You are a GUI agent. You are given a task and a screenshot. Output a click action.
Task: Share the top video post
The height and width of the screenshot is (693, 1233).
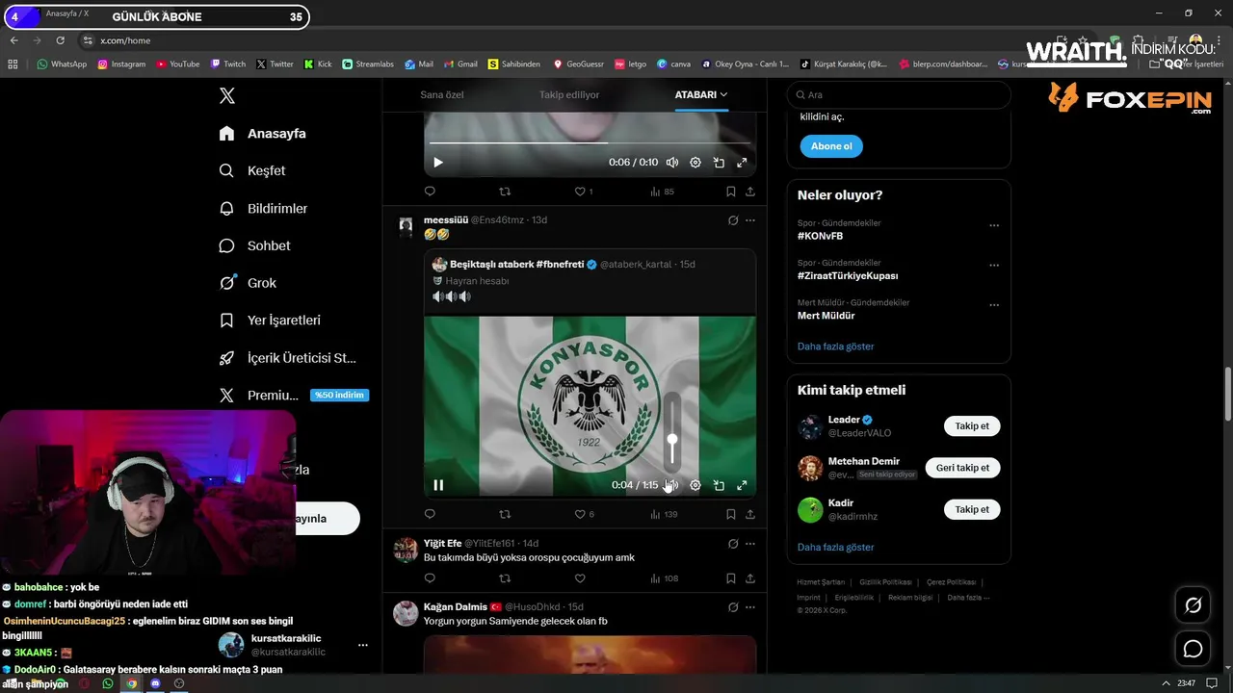pos(750,192)
